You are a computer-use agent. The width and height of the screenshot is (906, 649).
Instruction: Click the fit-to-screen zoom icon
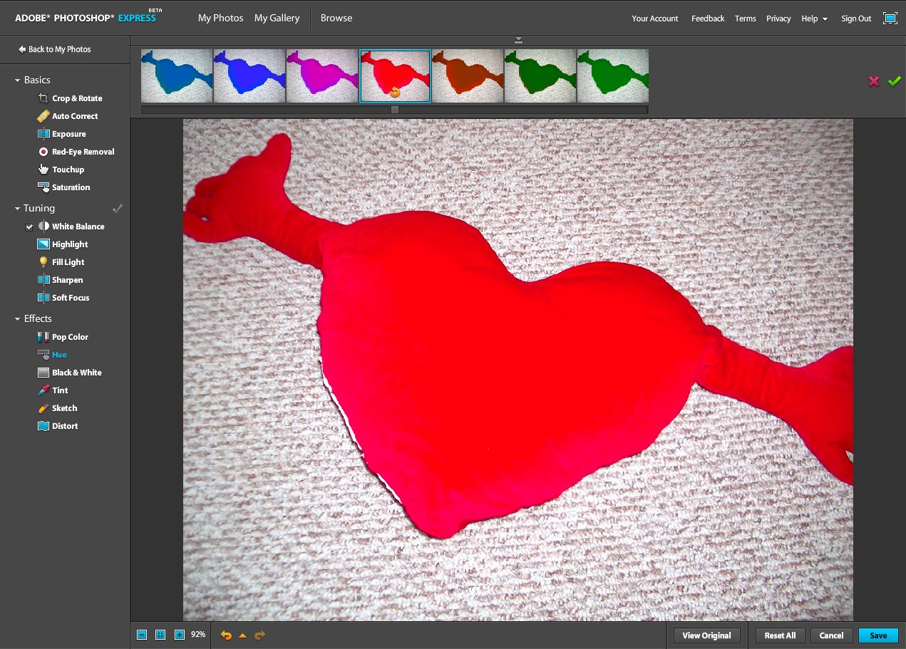tap(160, 635)
